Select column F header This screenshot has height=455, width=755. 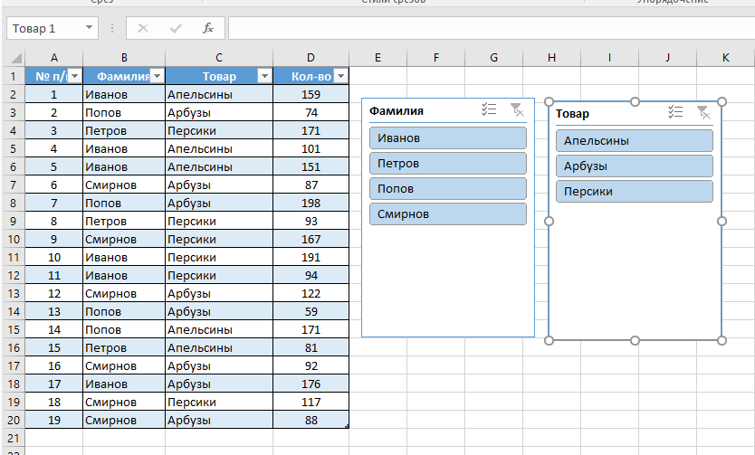435,58
